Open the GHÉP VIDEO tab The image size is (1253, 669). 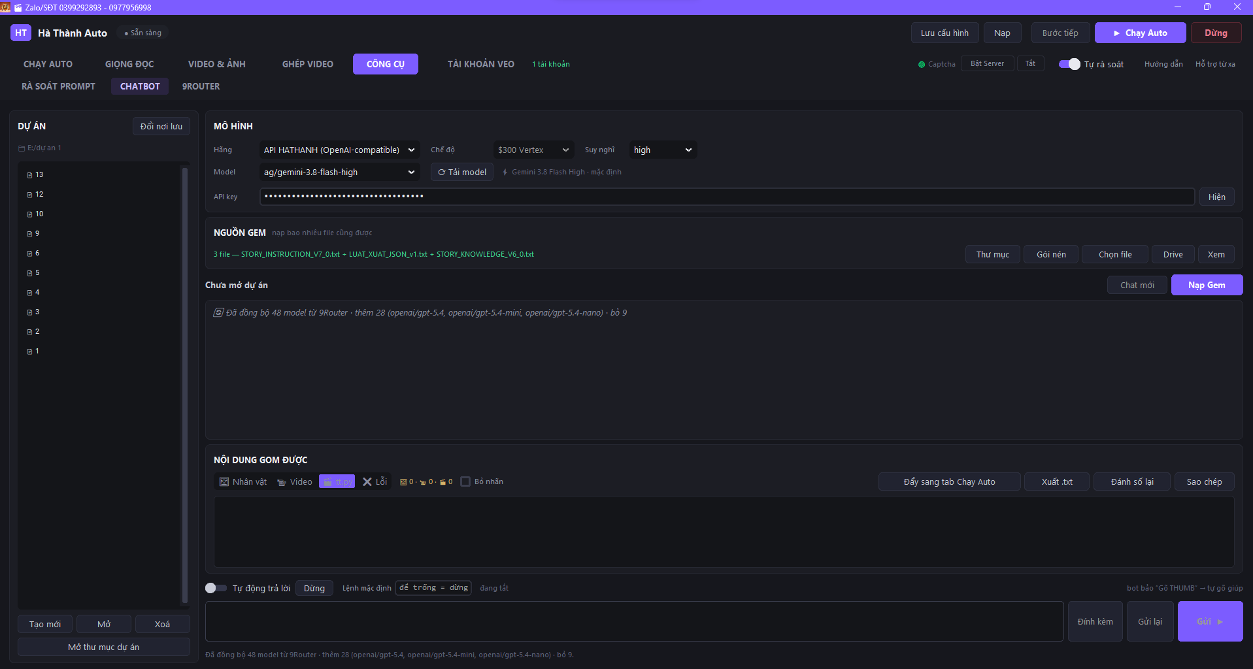[308, 64]
